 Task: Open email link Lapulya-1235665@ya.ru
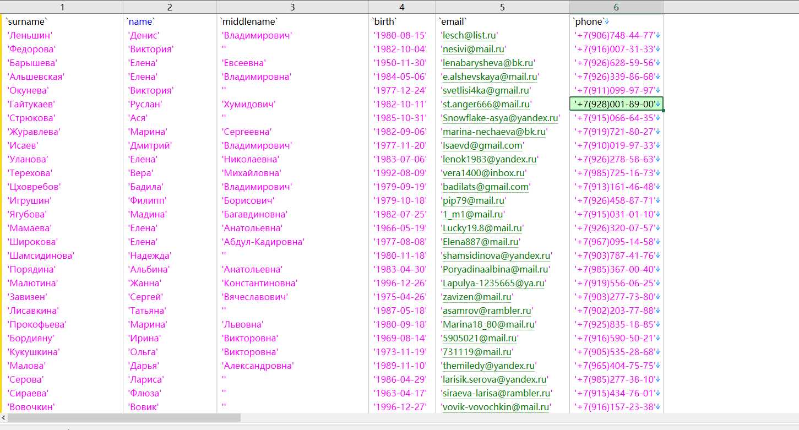pos(494,283)
